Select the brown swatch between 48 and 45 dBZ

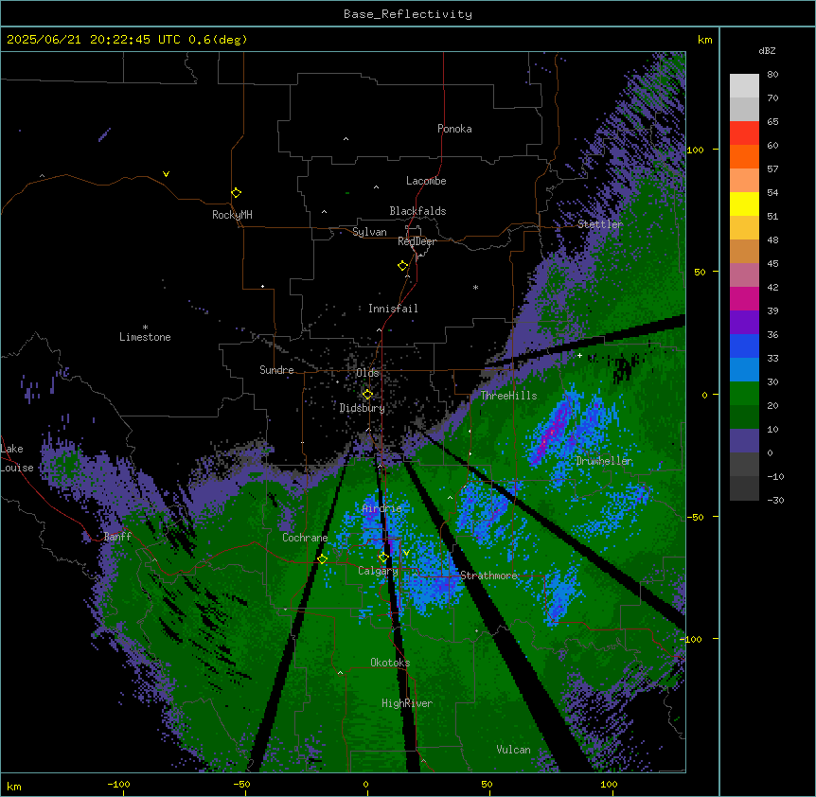click(744, 251)
